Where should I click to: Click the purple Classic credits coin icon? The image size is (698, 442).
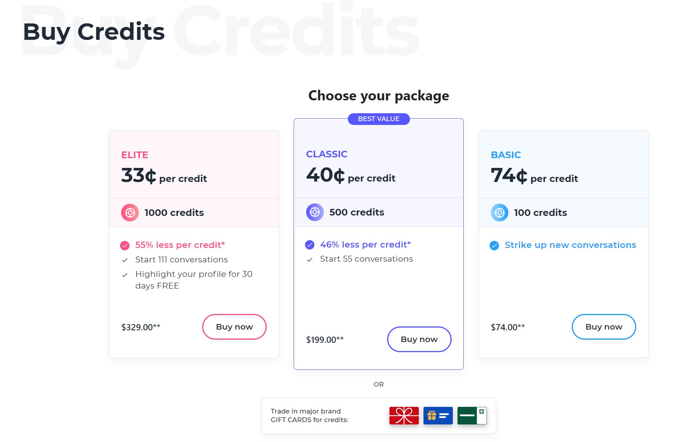click(315, 212)
